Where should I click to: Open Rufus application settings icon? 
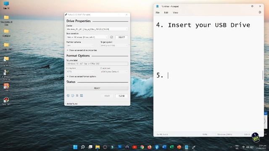pyautogui.click(x=77, y=96)
